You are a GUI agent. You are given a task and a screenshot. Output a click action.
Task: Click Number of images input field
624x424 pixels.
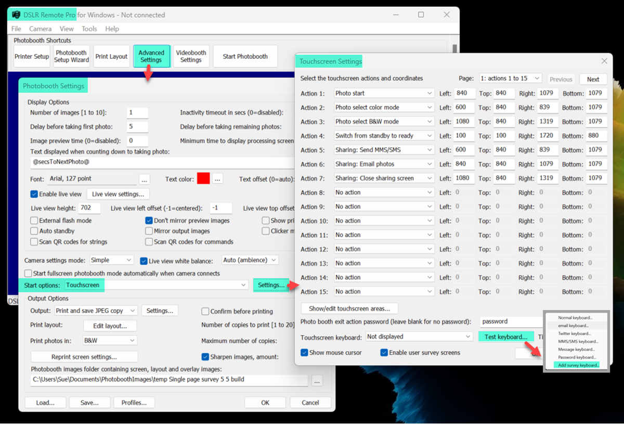coord(137,112)
